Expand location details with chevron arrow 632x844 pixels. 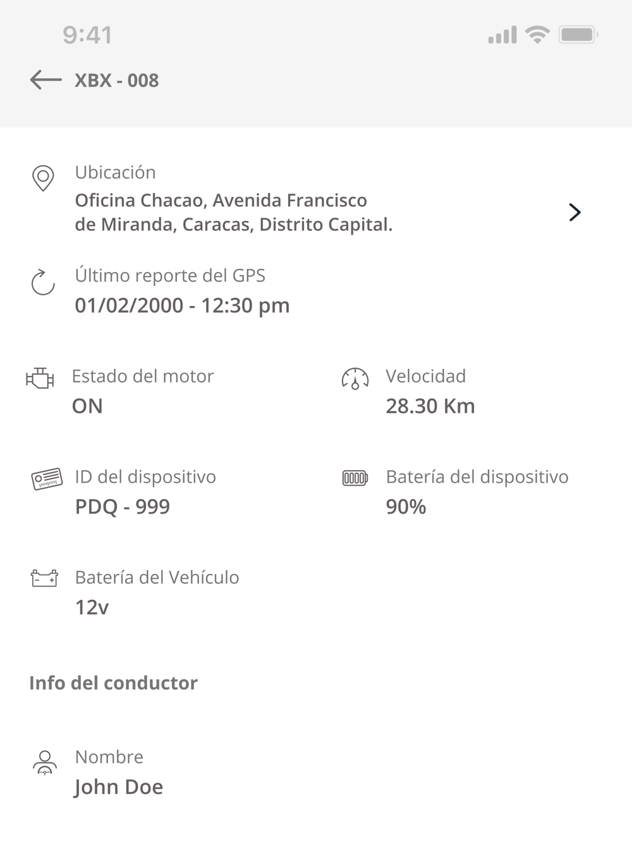tap(574, 212)
